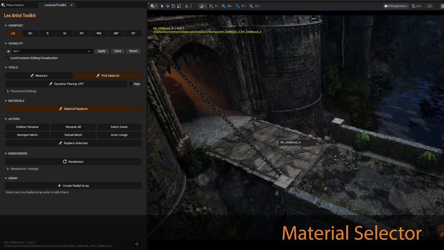Toggle the scale snap icon
This screenshot has height=250, width=444.
pos(251,6)
